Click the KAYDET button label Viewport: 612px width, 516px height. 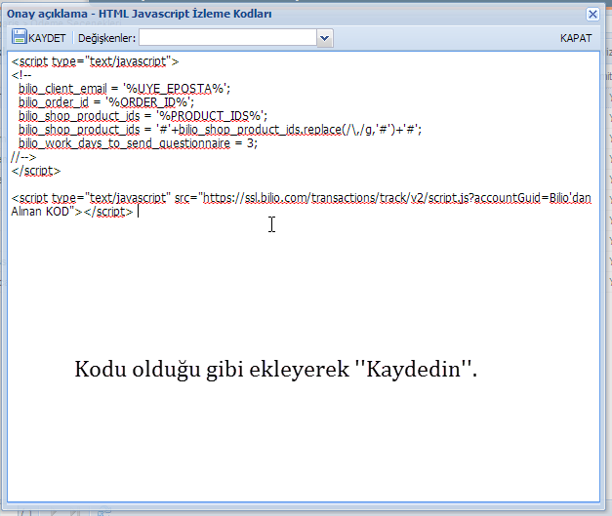pos(47,38)
